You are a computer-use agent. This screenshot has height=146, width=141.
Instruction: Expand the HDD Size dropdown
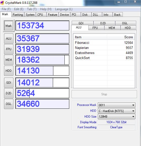coord(116,117)
